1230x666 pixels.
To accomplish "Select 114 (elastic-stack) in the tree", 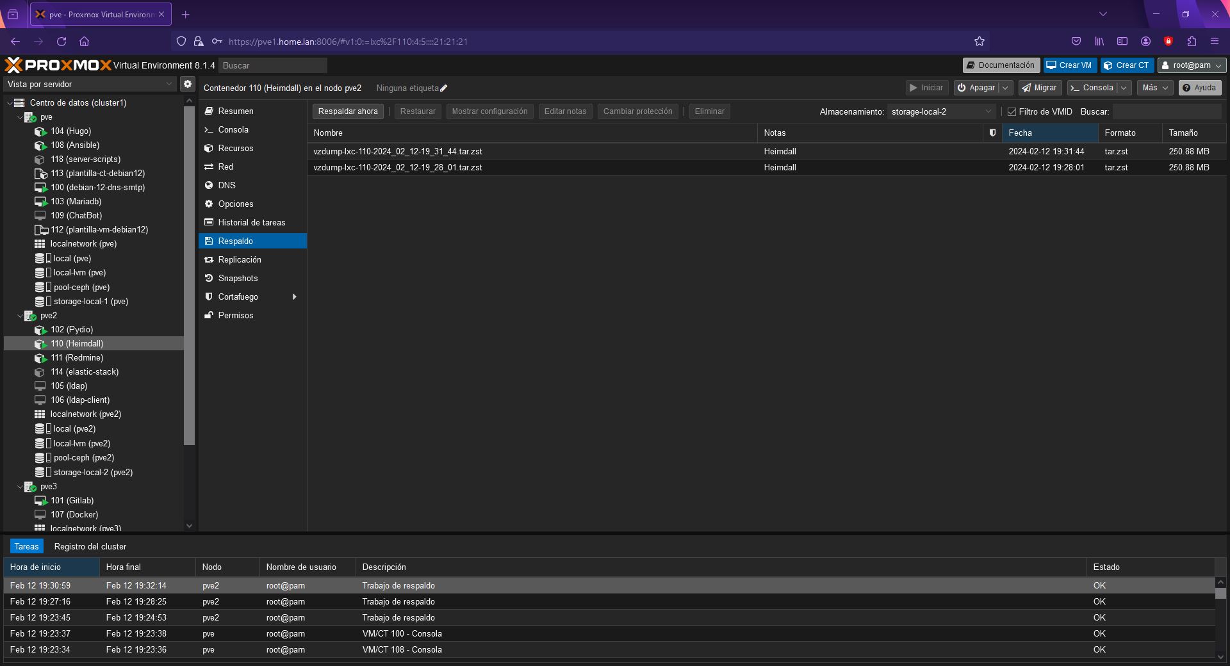I will tap(94, 372).
